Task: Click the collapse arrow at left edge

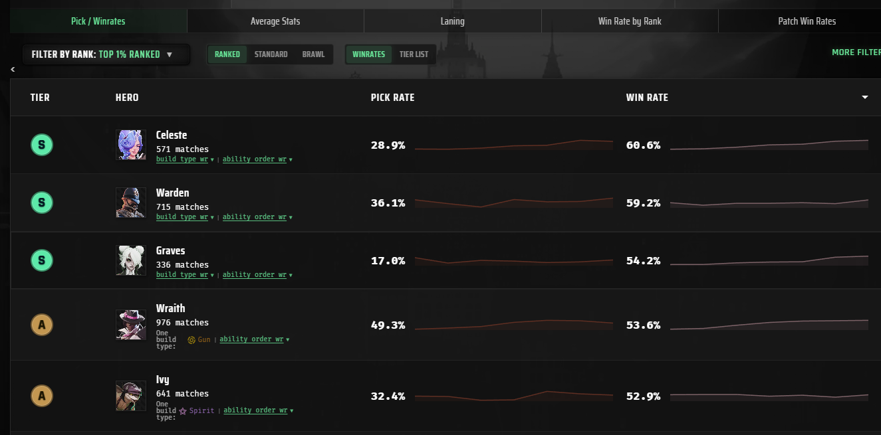Action: (13, 69)
